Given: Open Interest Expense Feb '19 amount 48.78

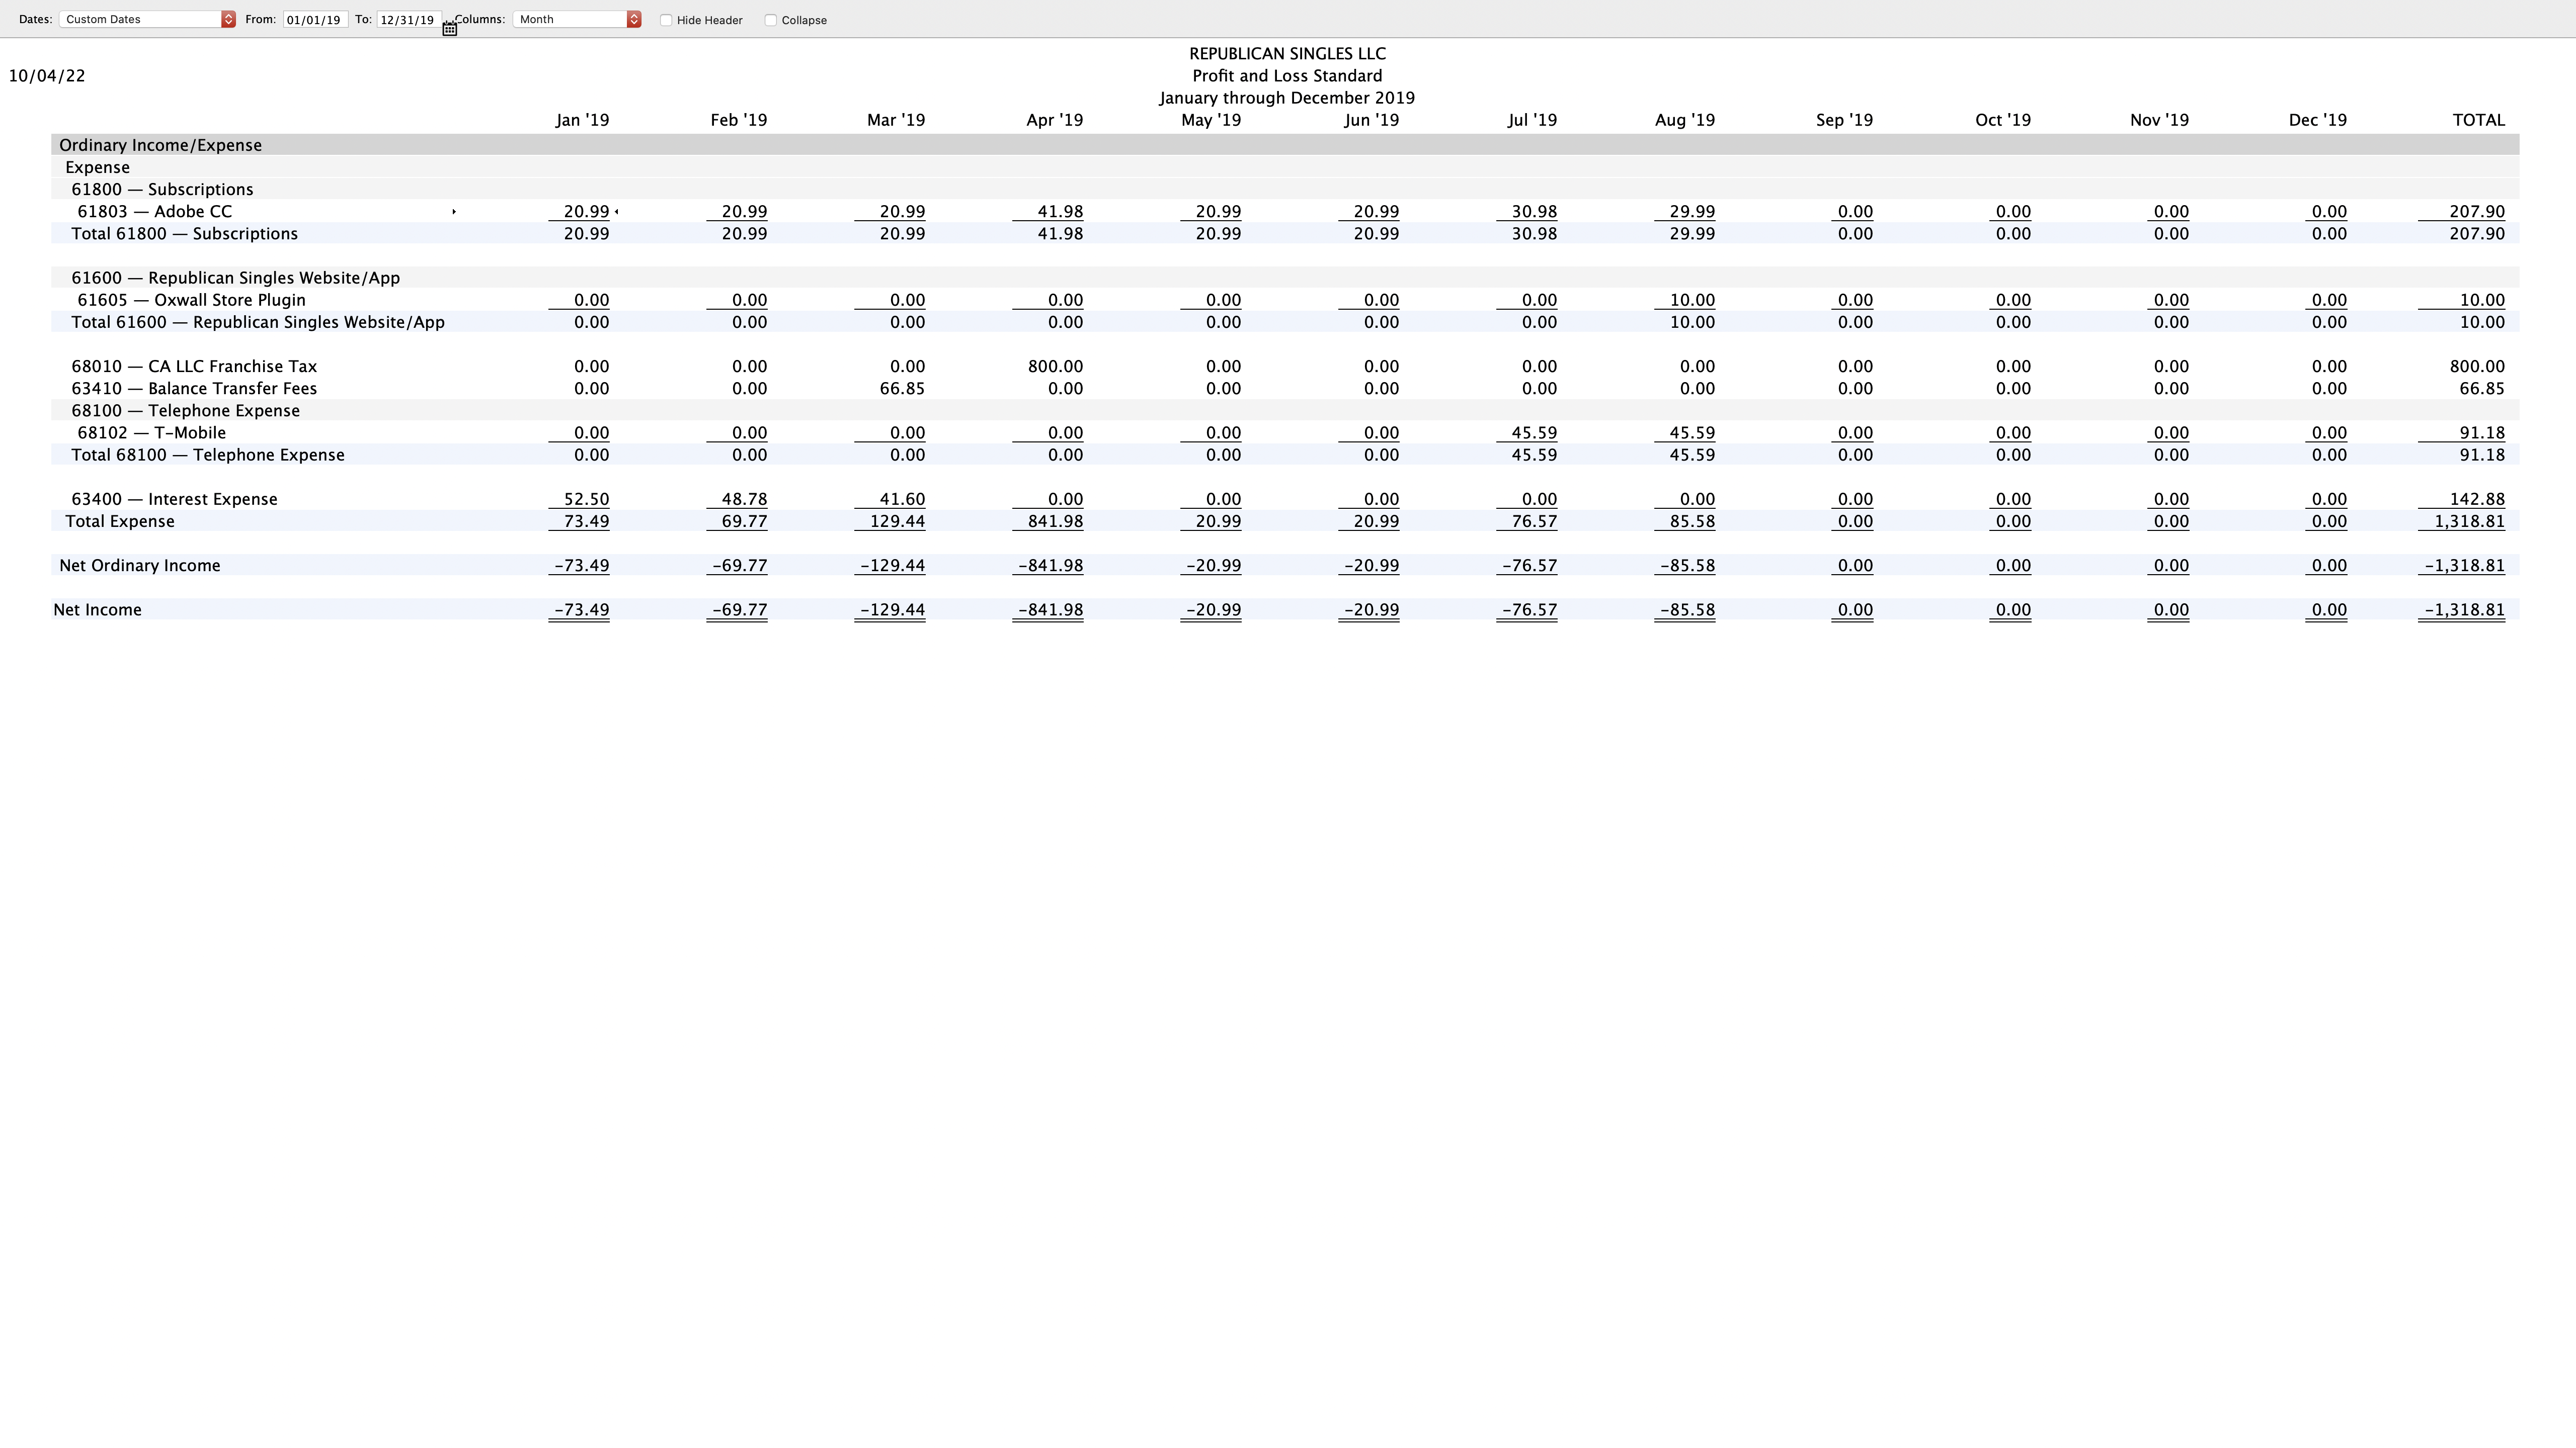Looking at the screenshot, I should click(x=744, y=499).
